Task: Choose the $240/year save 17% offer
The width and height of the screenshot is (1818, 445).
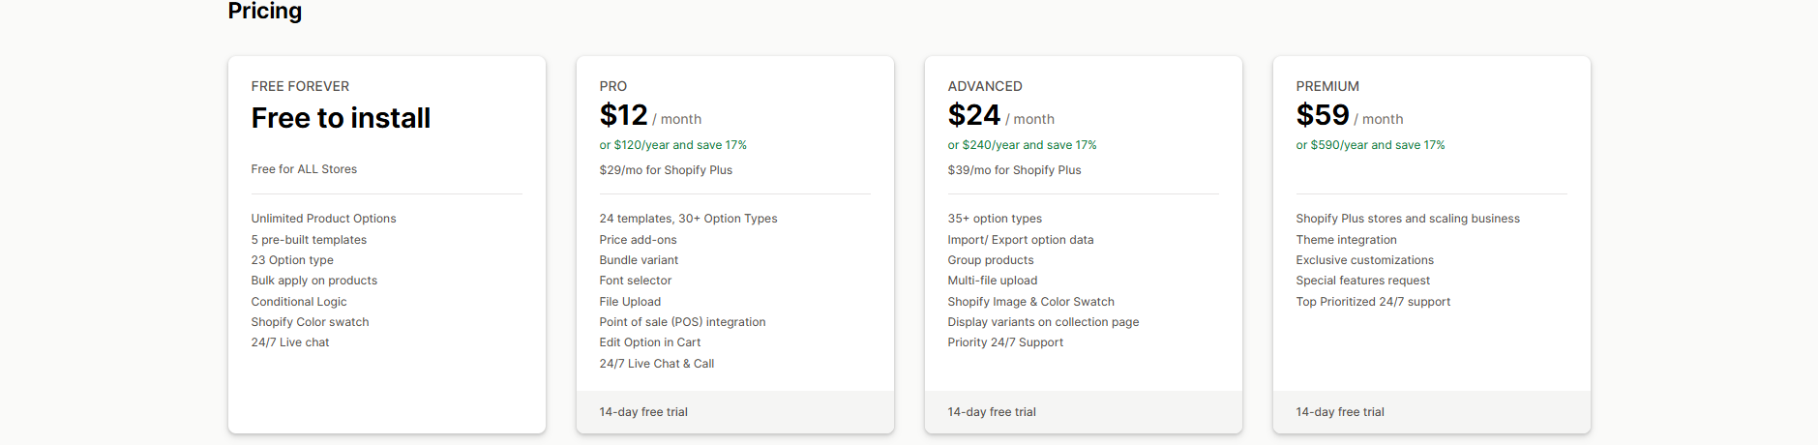Action: [1022, 145]
